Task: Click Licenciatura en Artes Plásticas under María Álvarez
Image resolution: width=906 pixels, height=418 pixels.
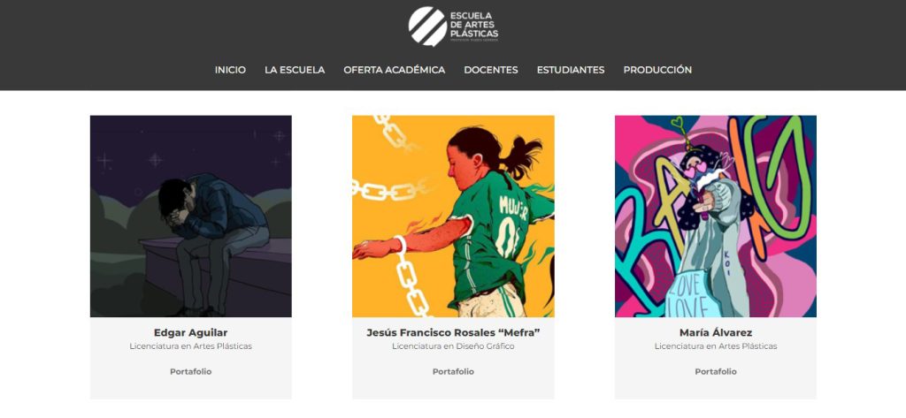Action: pyautogui.click(x=715, y=346)
